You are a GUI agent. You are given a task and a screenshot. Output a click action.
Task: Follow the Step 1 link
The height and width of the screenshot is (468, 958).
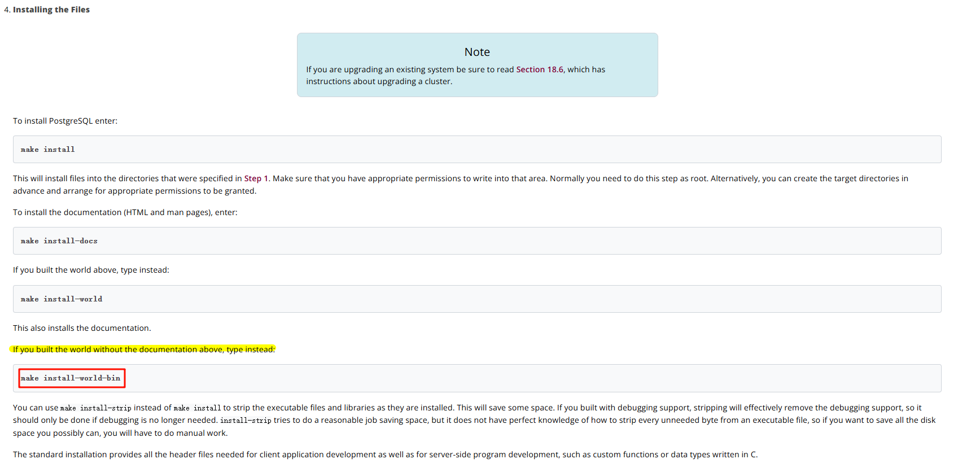pyautogui.click(x=256, y=178)
